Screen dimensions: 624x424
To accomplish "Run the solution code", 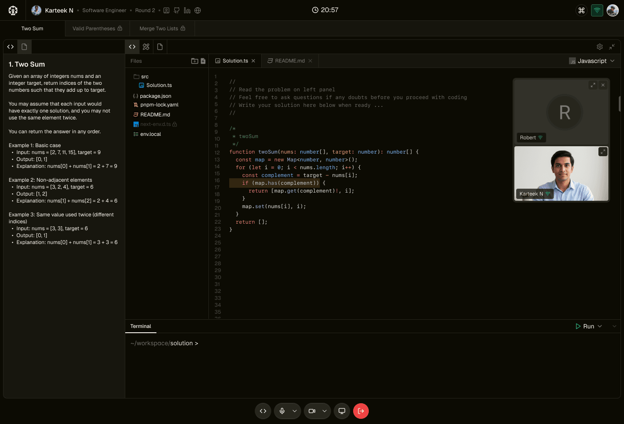I will click(585, 326).
